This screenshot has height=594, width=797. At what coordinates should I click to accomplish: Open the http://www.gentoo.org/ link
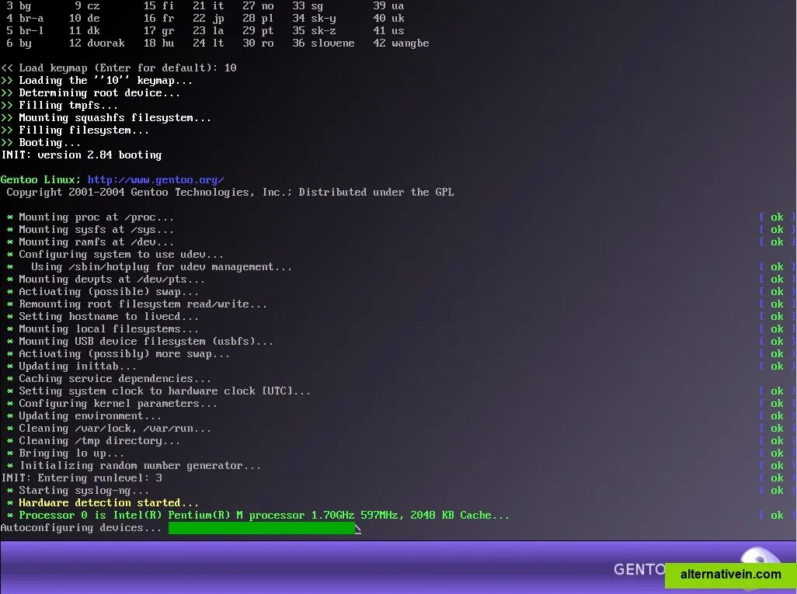click(x=155, y=180)
